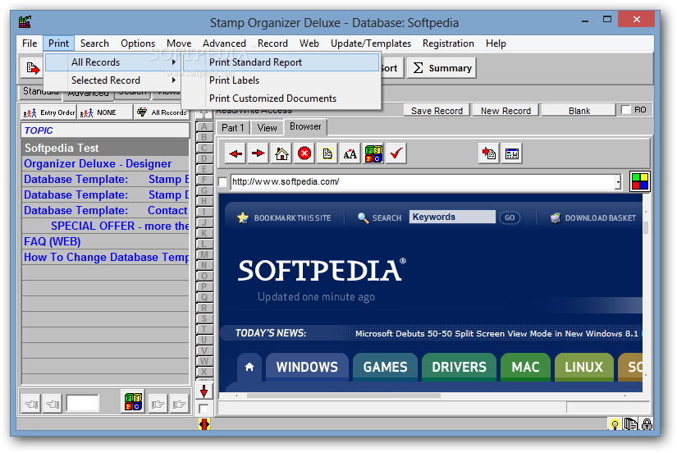Jump to letter M in alphabet index
Screen dimensions: 677x453
(x=204, y=254)
